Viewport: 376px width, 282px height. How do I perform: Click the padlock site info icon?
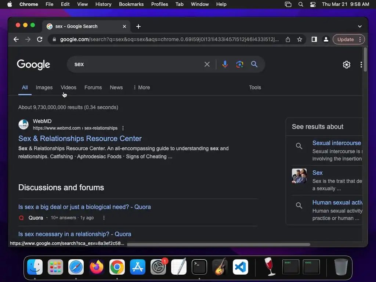pos(54,39)
